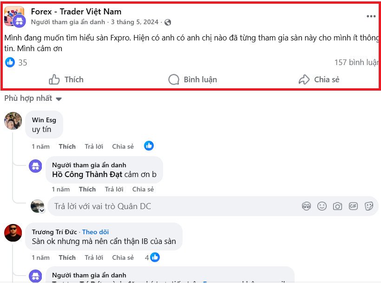Attach a photo using the camera icon
The image size is (381, 283).
337,206
